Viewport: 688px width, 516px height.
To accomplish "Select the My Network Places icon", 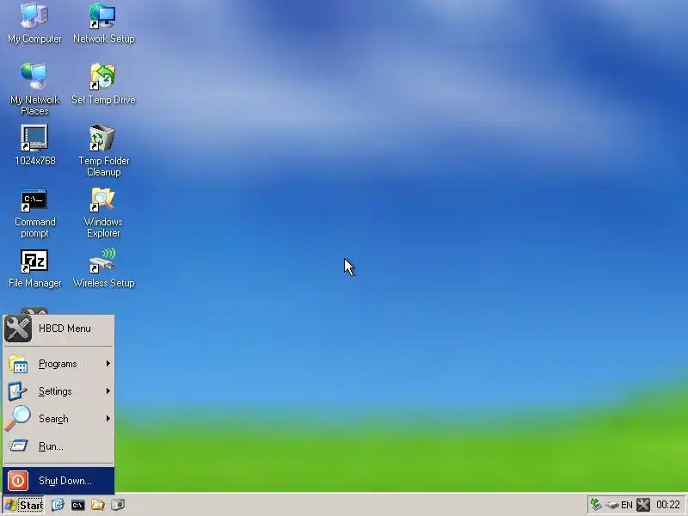I will pos(34,89).
